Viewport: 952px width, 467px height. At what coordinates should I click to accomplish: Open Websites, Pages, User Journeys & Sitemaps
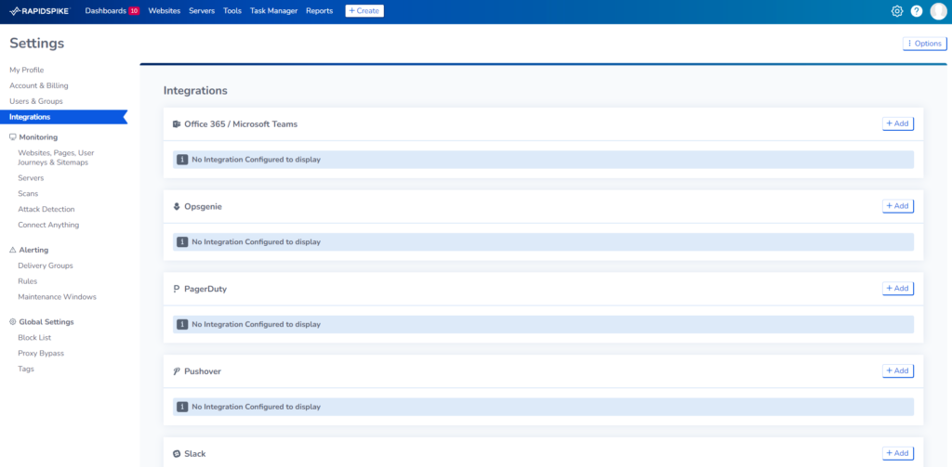56,158
